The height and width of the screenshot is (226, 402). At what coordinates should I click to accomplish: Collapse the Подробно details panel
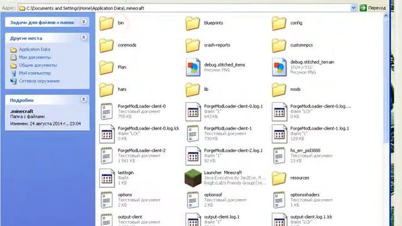(x=84, y=99)
